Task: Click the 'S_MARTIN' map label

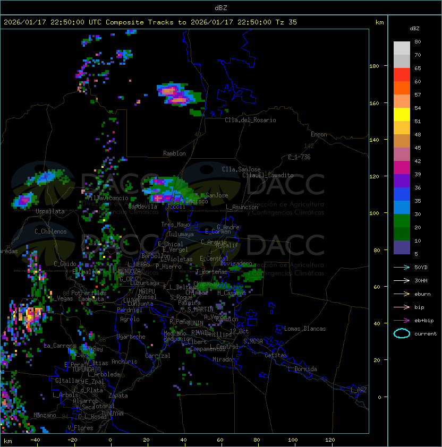Action: click(200, 310)
